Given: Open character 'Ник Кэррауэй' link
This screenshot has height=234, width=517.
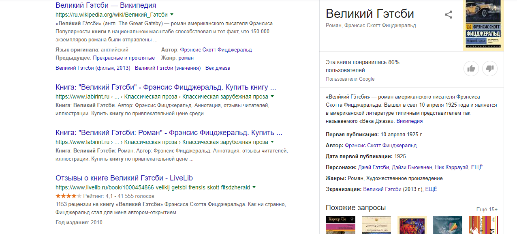Looking at the screenshot, I should click(x=452, y=167).
